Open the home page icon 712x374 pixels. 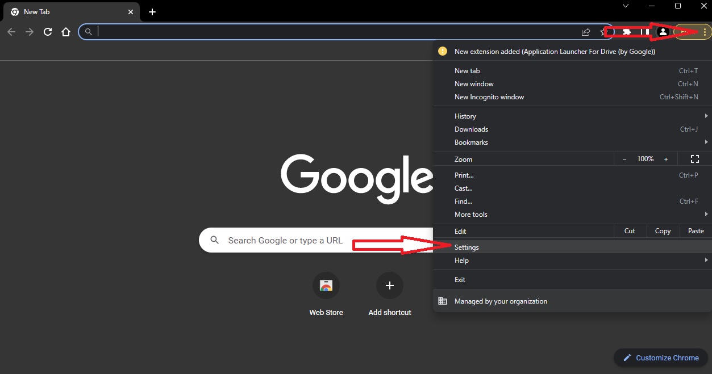[66, 32]
